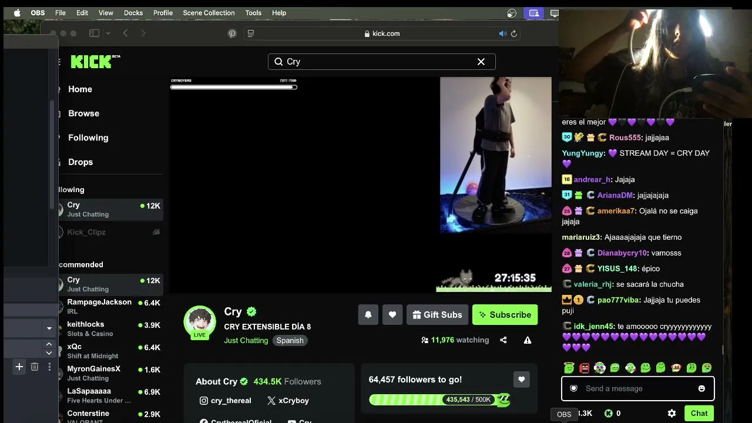Screen dimensions: 752x423
Task: Open LaSapaaaaa recommended channel
Action: (x=111, y=396)
